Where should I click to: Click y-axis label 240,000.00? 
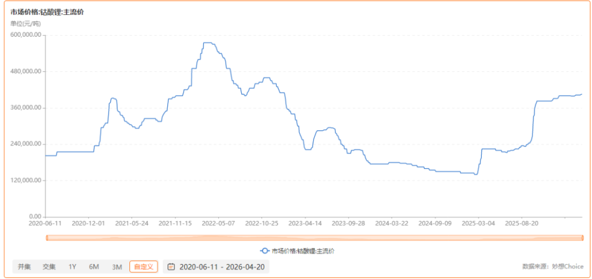coord(27,144)
